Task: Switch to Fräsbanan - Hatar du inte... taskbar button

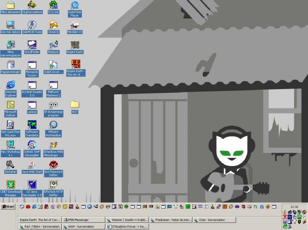Action: click(171, 220)
